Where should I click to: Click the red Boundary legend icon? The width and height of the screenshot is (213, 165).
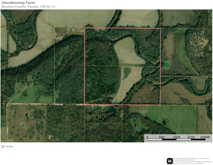3,147
